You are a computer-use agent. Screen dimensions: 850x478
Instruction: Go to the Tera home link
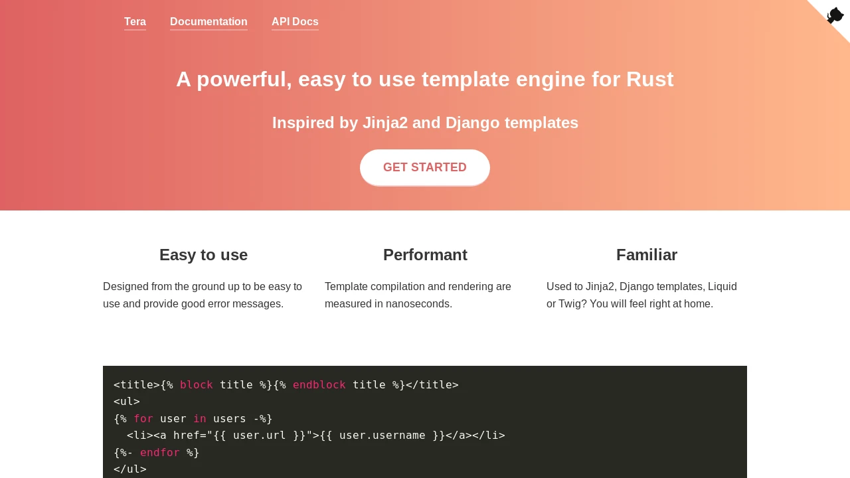tap(135, 22)
